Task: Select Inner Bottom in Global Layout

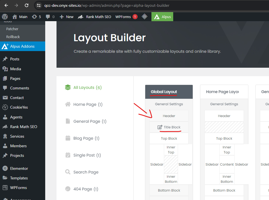Action: pos(171,179)
